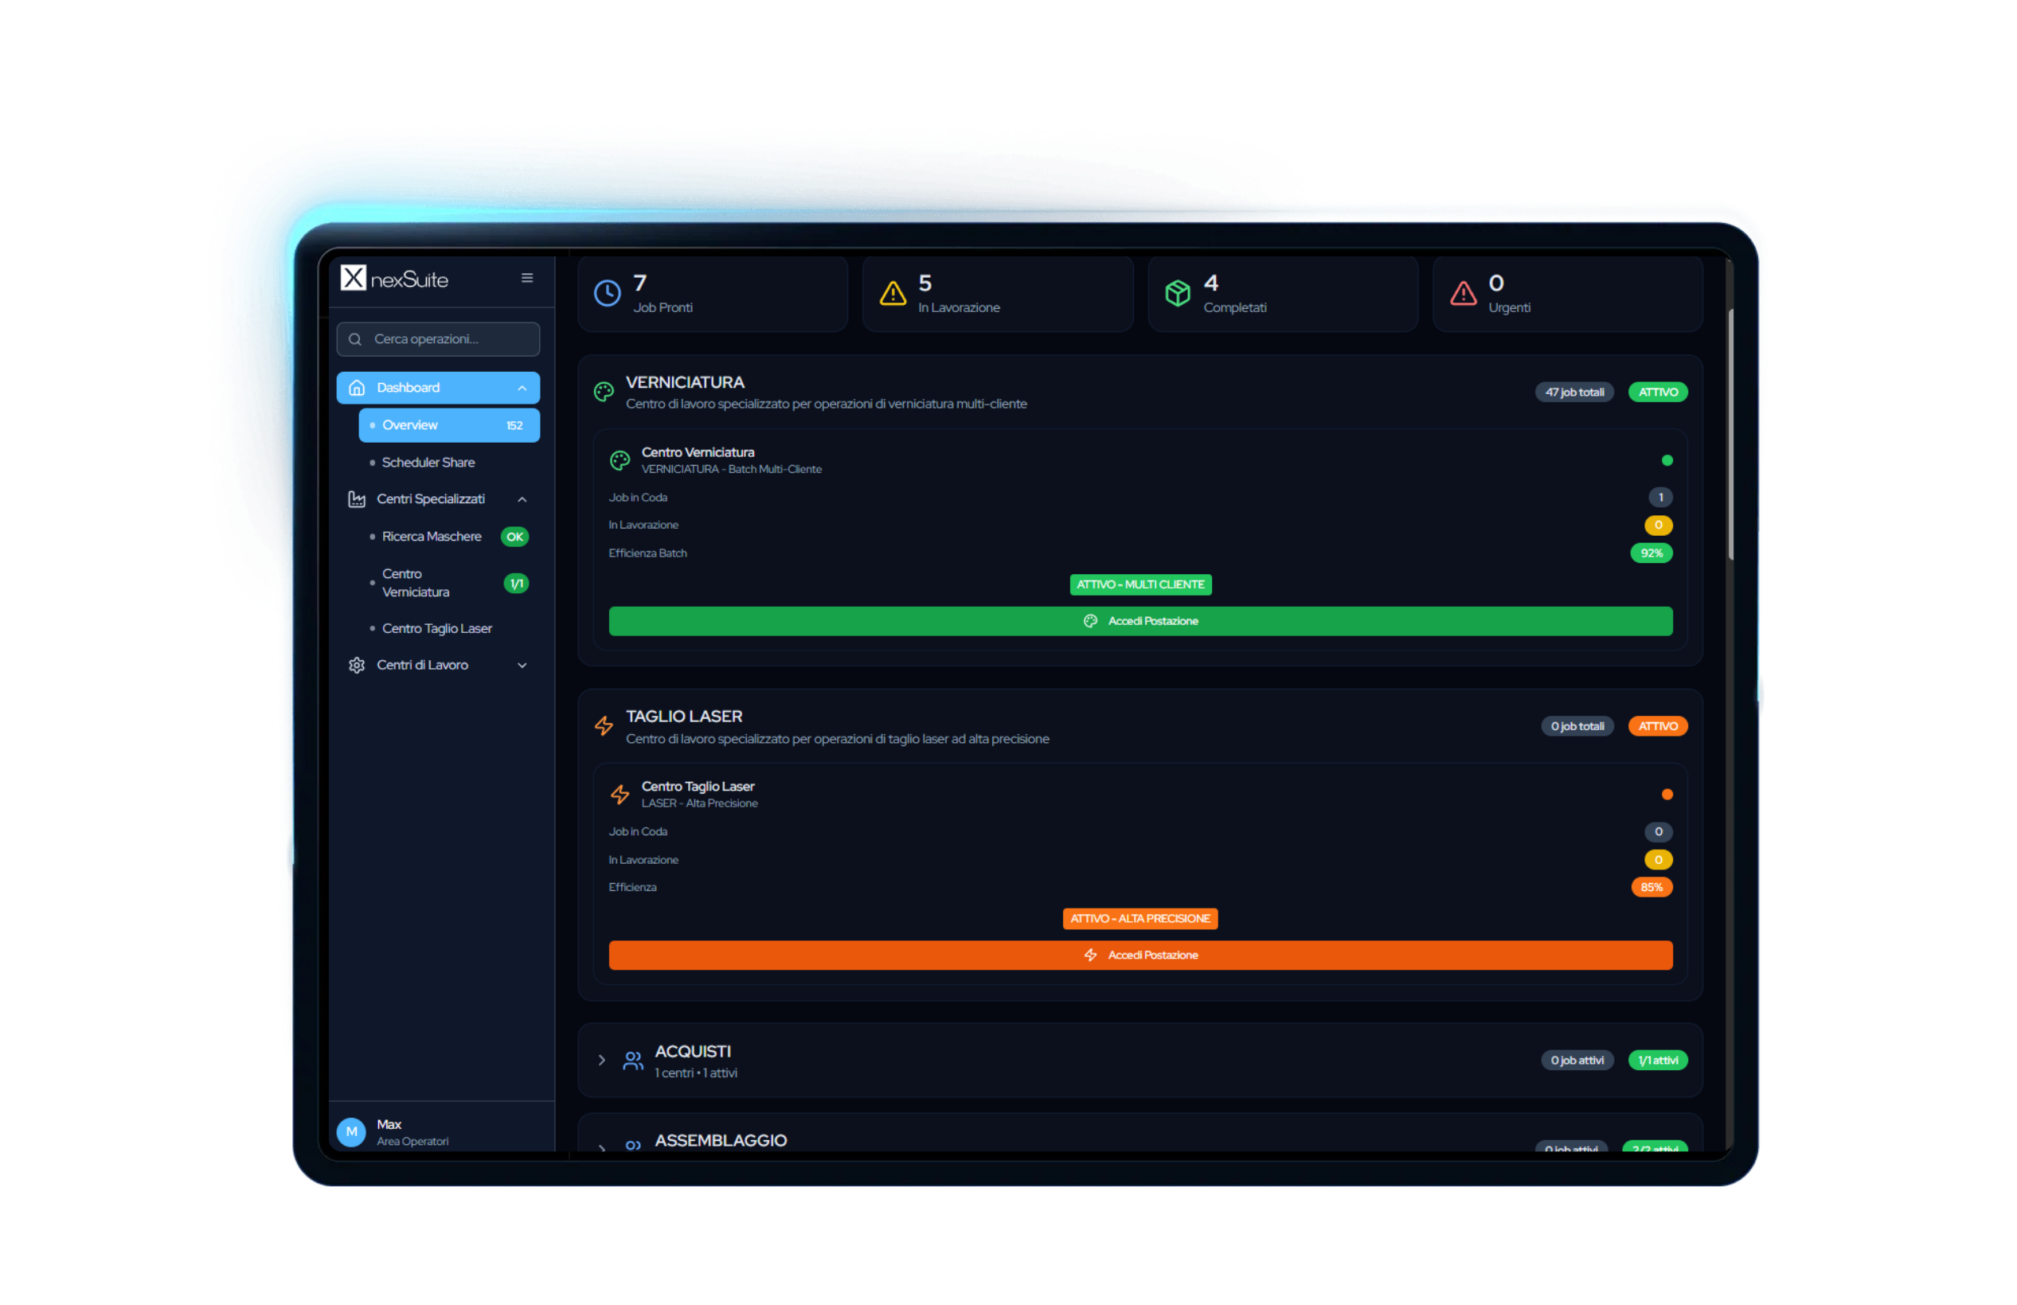Click Max's avatar in Area Operatori
This screenshot has height=1305, width=2017.
point(351,1131)
